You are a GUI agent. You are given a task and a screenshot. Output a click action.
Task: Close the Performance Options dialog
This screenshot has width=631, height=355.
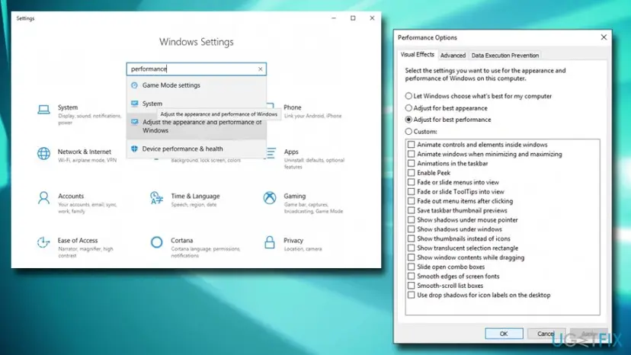tap(604, 37)
